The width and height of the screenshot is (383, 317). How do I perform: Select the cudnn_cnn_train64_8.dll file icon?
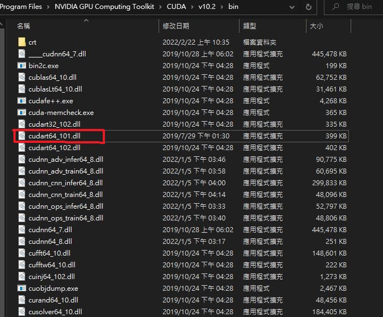click(x=22, y=194)
